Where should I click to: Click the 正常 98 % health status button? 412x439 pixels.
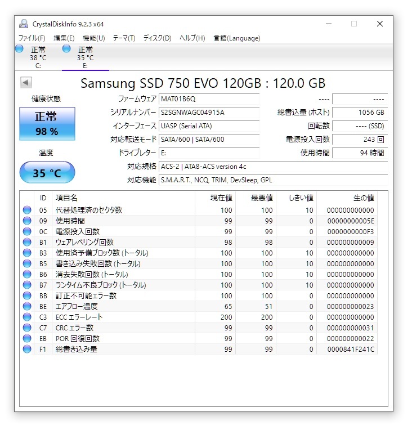click(47, 123)
